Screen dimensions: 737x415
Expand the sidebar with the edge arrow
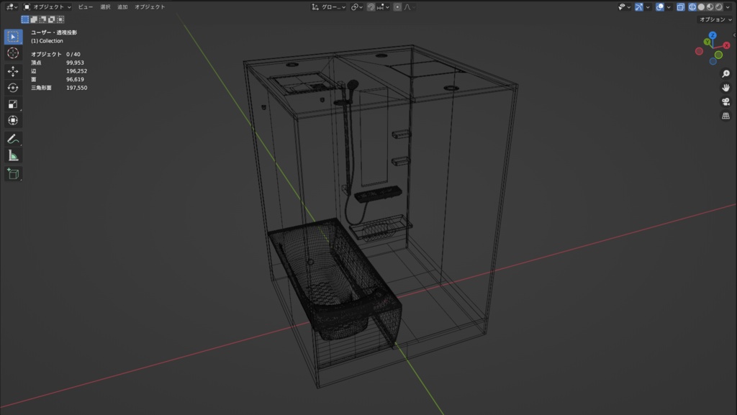[x=734, y=35]
